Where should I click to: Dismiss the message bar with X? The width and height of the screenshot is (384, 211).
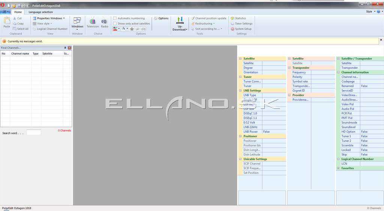(x=381, y=40)
